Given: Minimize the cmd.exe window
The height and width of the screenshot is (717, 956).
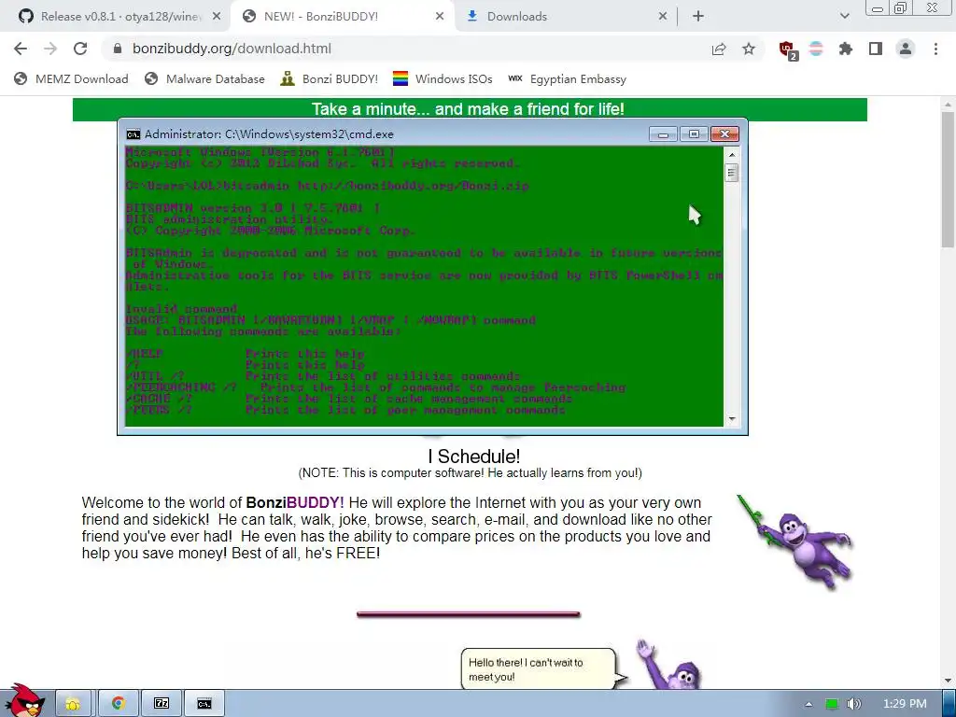Looking at the screenshot, I should 663,134.
